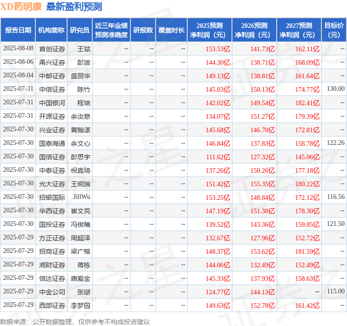The image size is (347, 326).
Task: Click analyst name 彭波
Action: (84, 62)
